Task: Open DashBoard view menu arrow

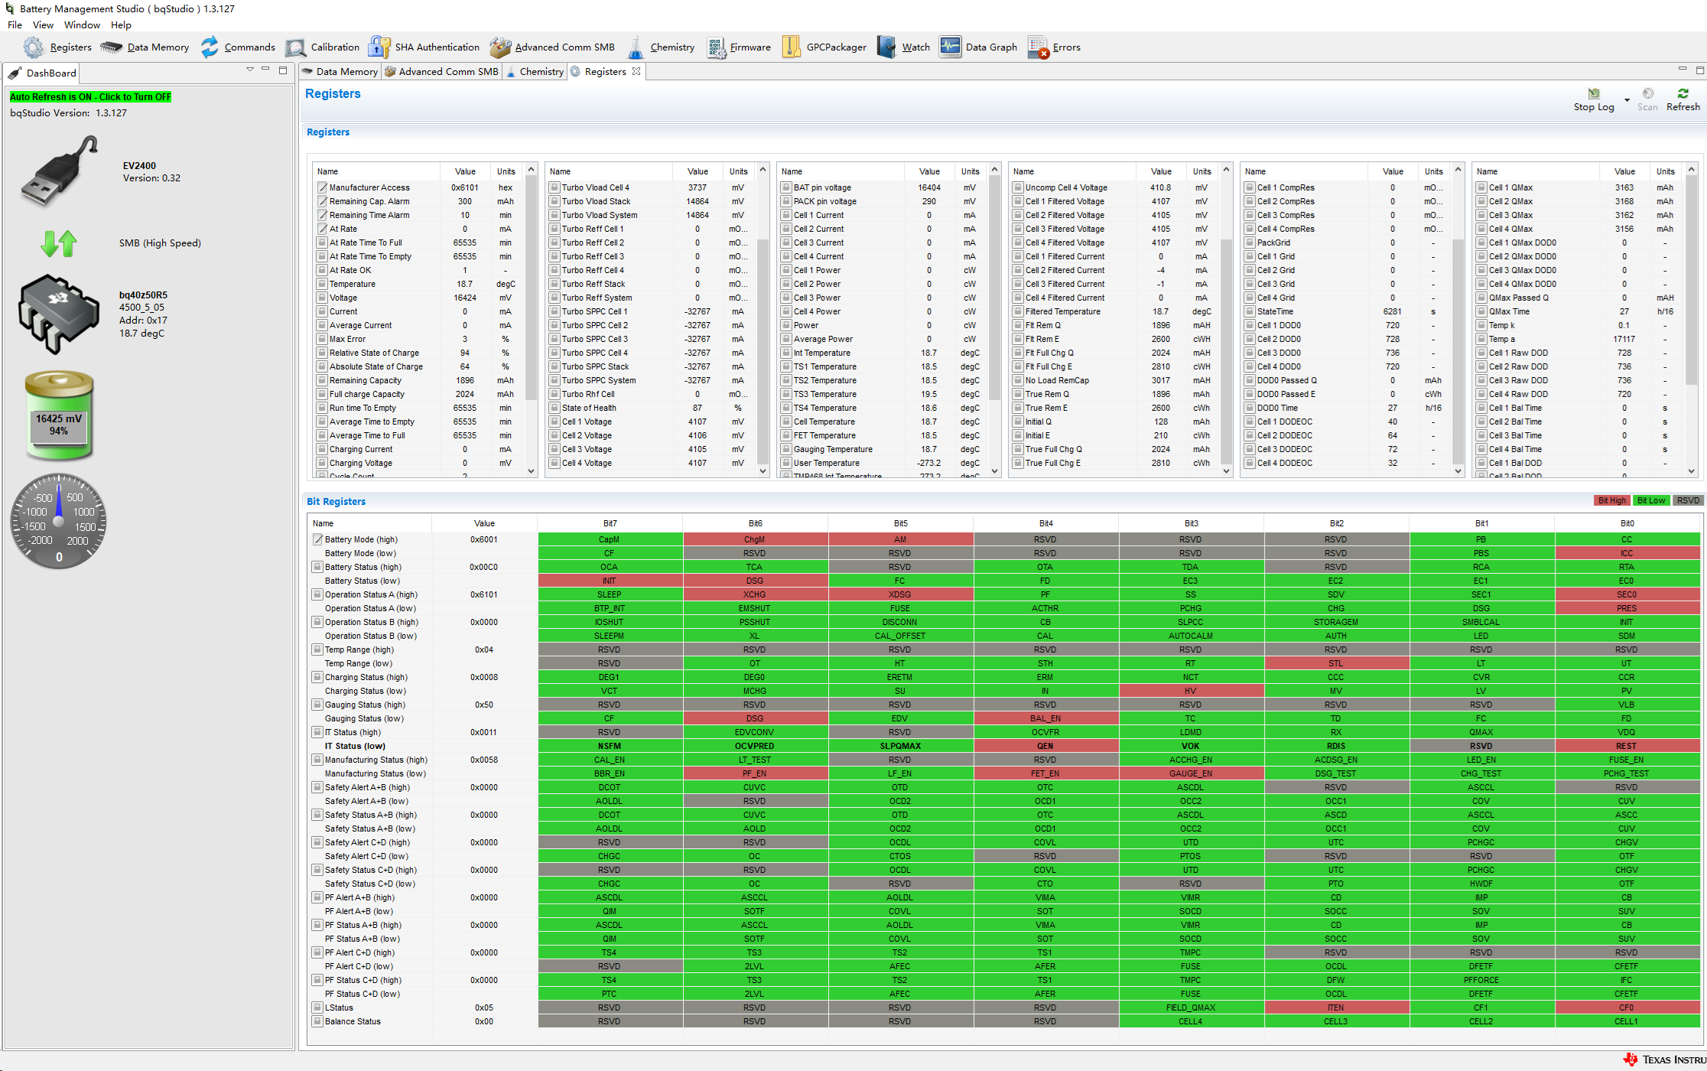Action: tap(249, 70)
